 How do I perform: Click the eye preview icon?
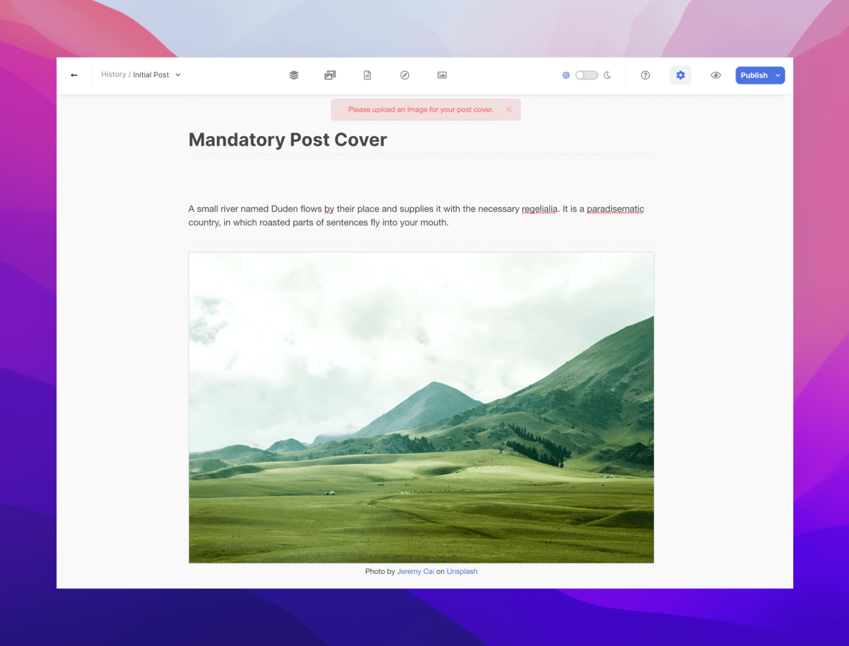[x=716, y=76]
